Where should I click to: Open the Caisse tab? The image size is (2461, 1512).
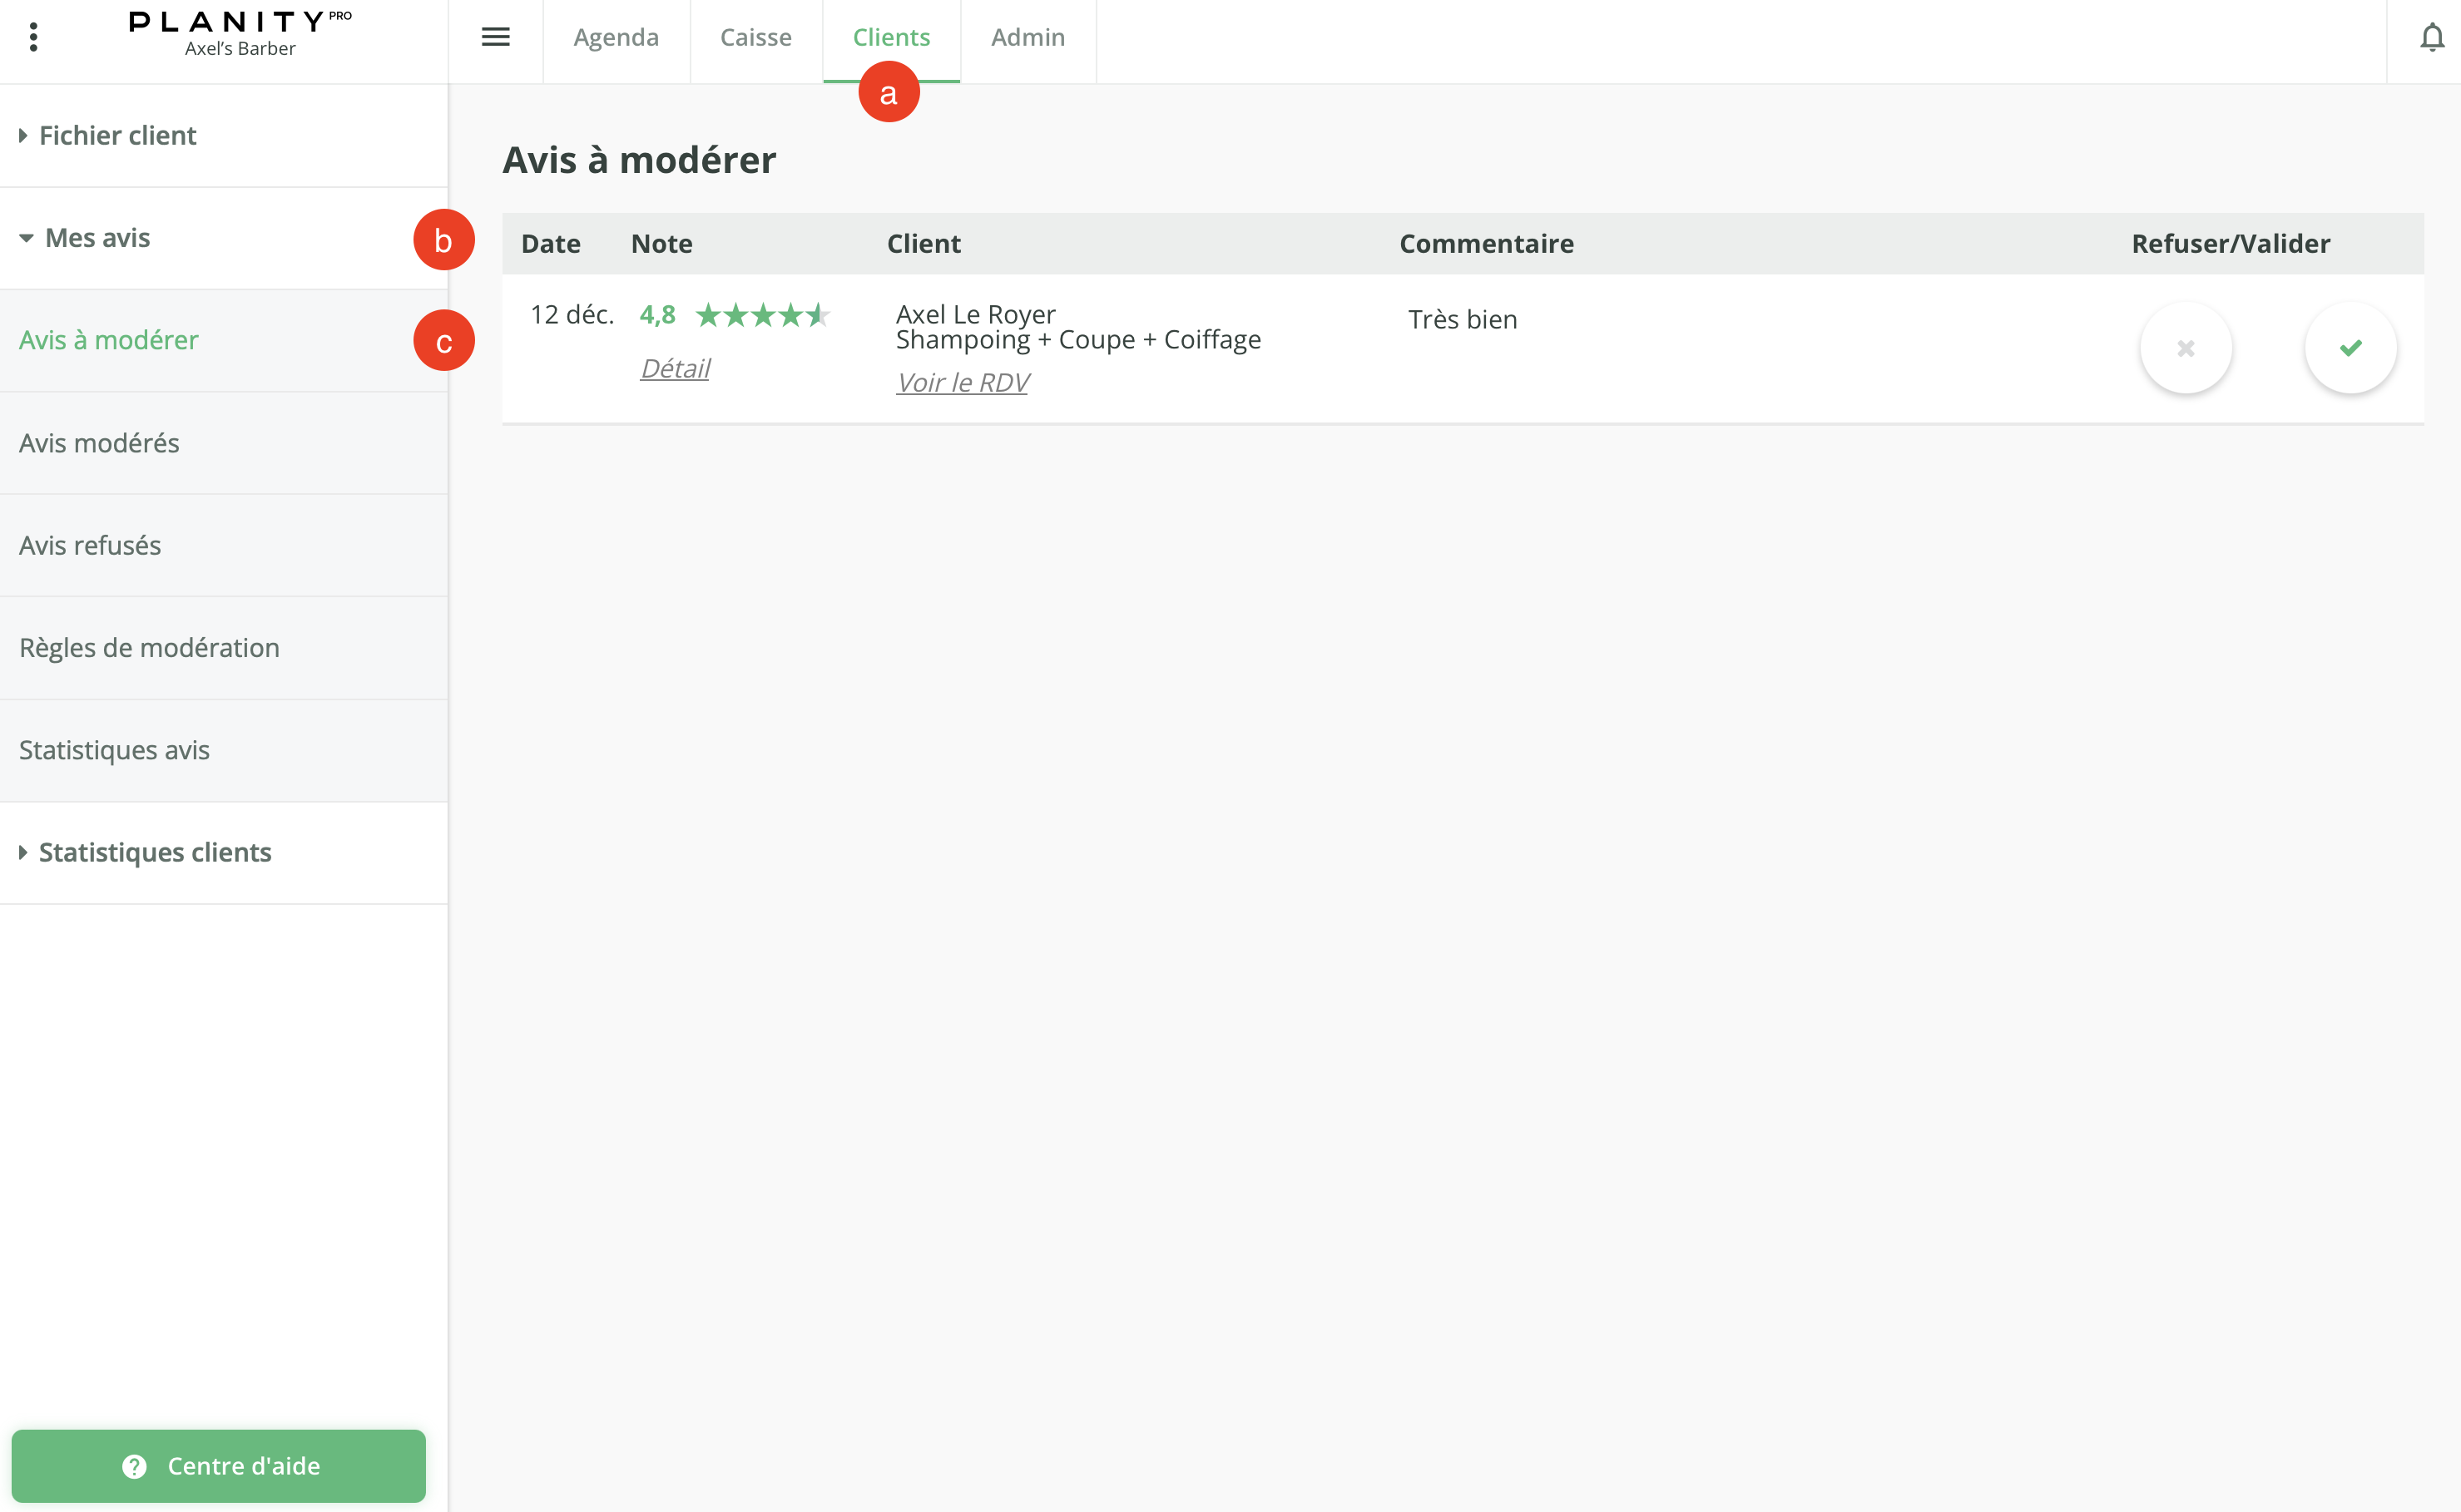755,38
